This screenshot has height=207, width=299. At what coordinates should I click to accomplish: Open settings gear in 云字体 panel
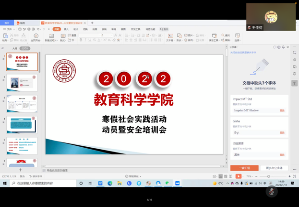click(x=279, y=47)
